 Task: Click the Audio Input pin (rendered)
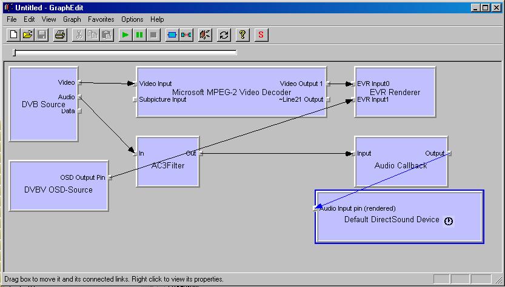point(315,209)
